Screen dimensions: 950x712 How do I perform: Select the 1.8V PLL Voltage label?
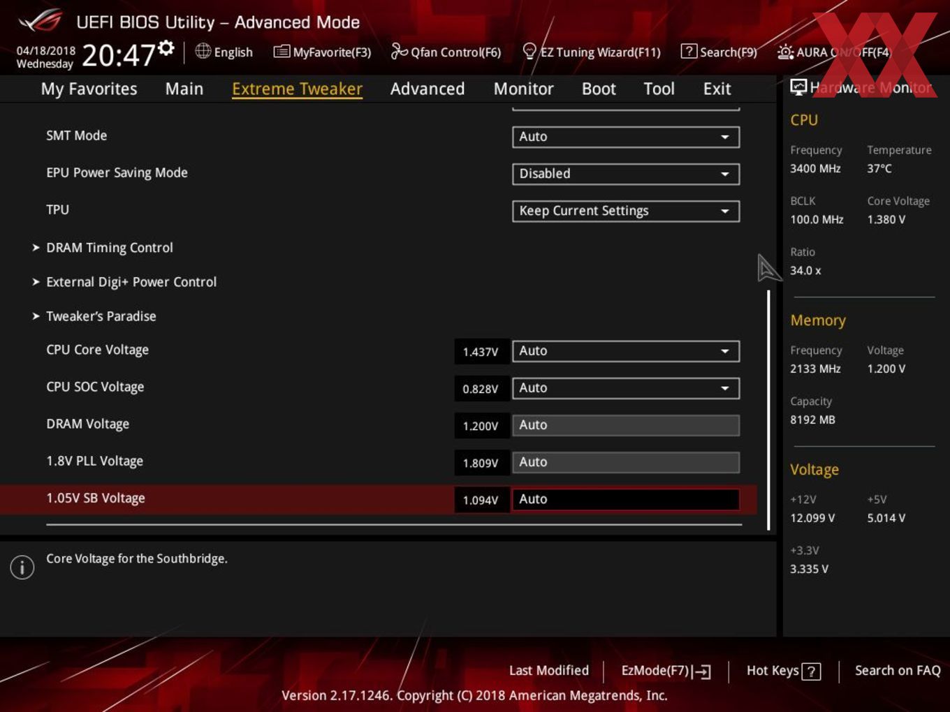(x=94, y=461)
